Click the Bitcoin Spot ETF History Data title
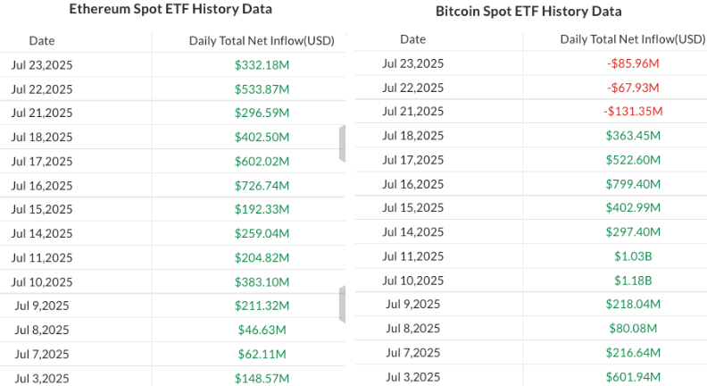This screenshot has height=386, width=707. click(x=528, y=12)
